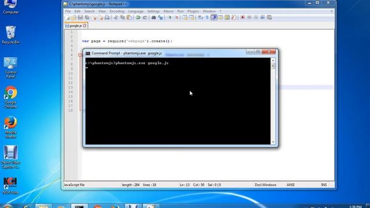The width and height of the screenshot is (370, 208).
Task: Select the google.js tab
Action: [76, 25]
